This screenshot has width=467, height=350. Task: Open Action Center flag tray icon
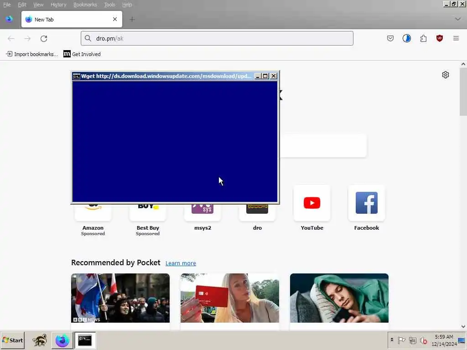(x=401, y=340)
